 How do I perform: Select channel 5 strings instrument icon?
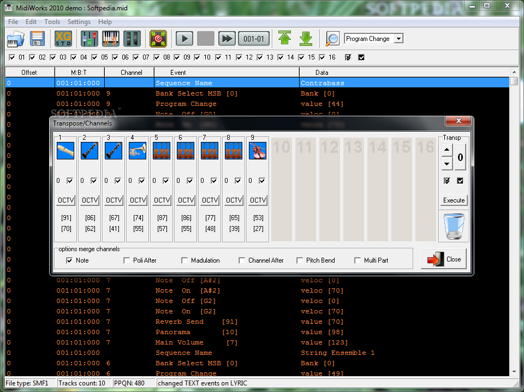point(162,151)
